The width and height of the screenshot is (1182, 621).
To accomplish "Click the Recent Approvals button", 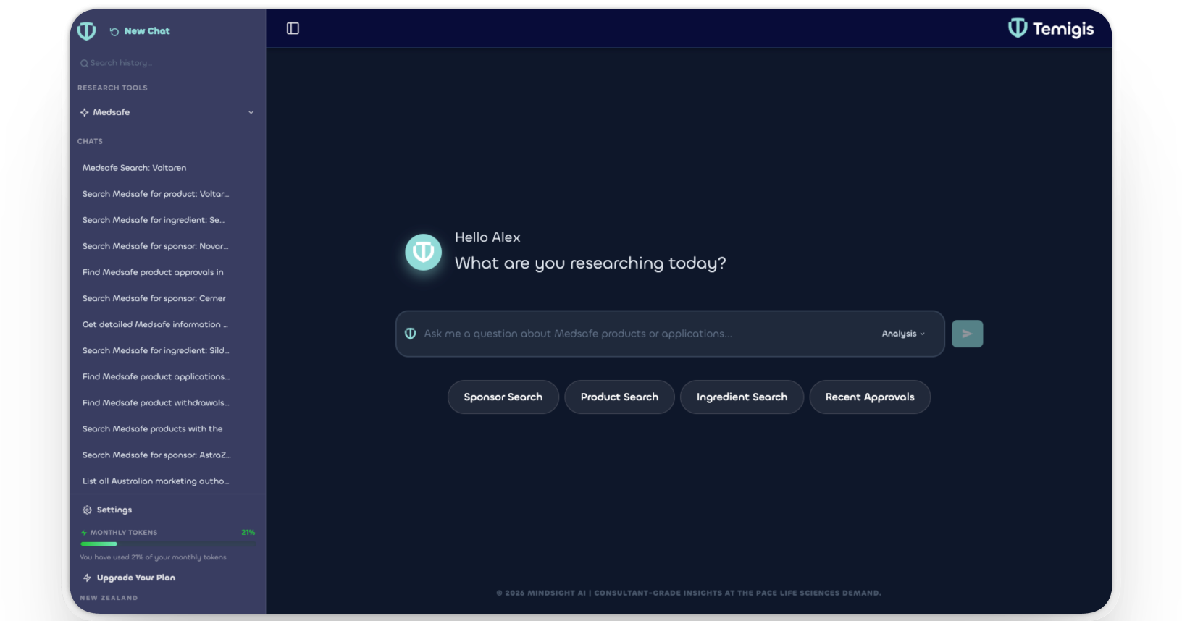I will click(x=870, y=397).
